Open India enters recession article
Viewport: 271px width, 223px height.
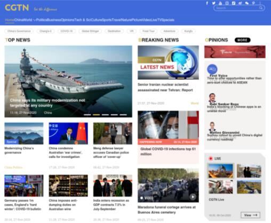point(111,205)
